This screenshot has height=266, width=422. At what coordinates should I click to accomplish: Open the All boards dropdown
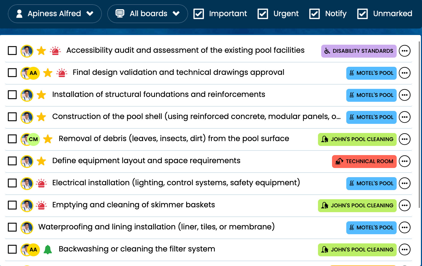point(147,14)
